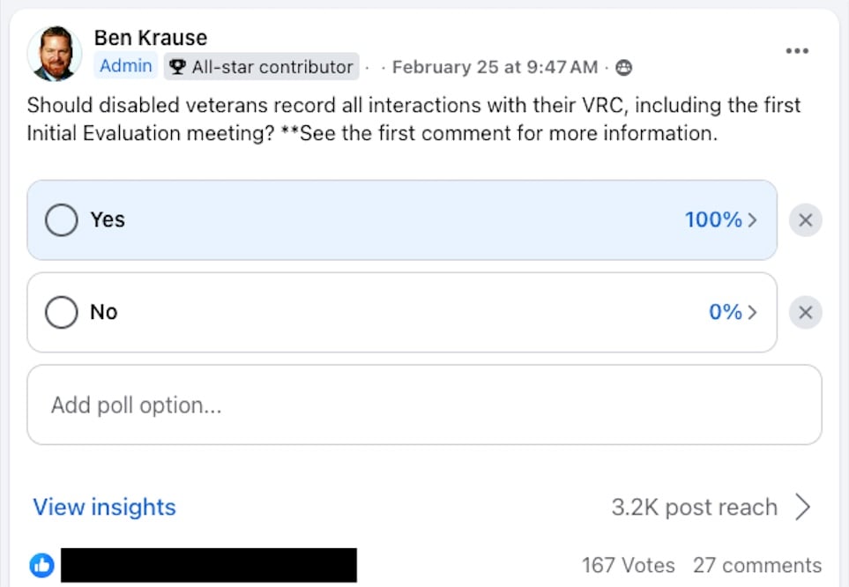
Task: View the 167 Votes list
Action: point(628,565)
